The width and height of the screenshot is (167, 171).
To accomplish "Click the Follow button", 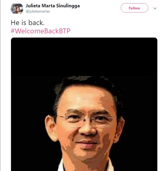I will coord(134,8).
